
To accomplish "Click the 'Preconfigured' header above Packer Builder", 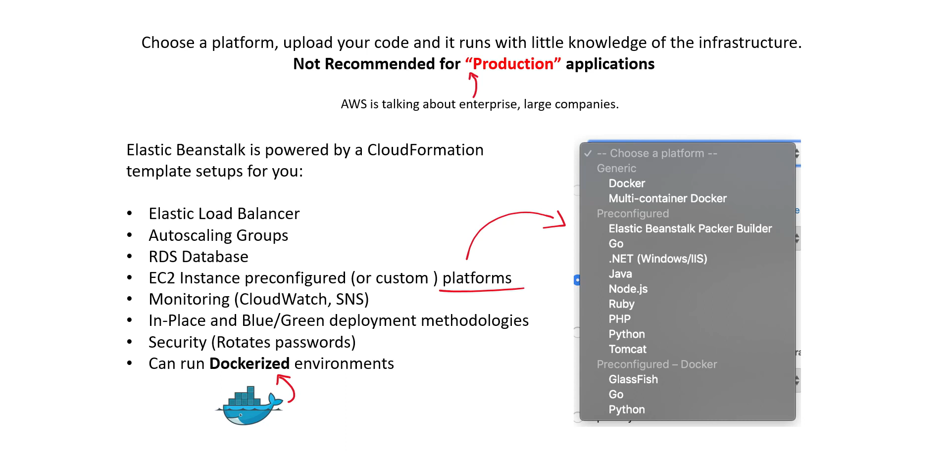I will click(x=633, y=214).
